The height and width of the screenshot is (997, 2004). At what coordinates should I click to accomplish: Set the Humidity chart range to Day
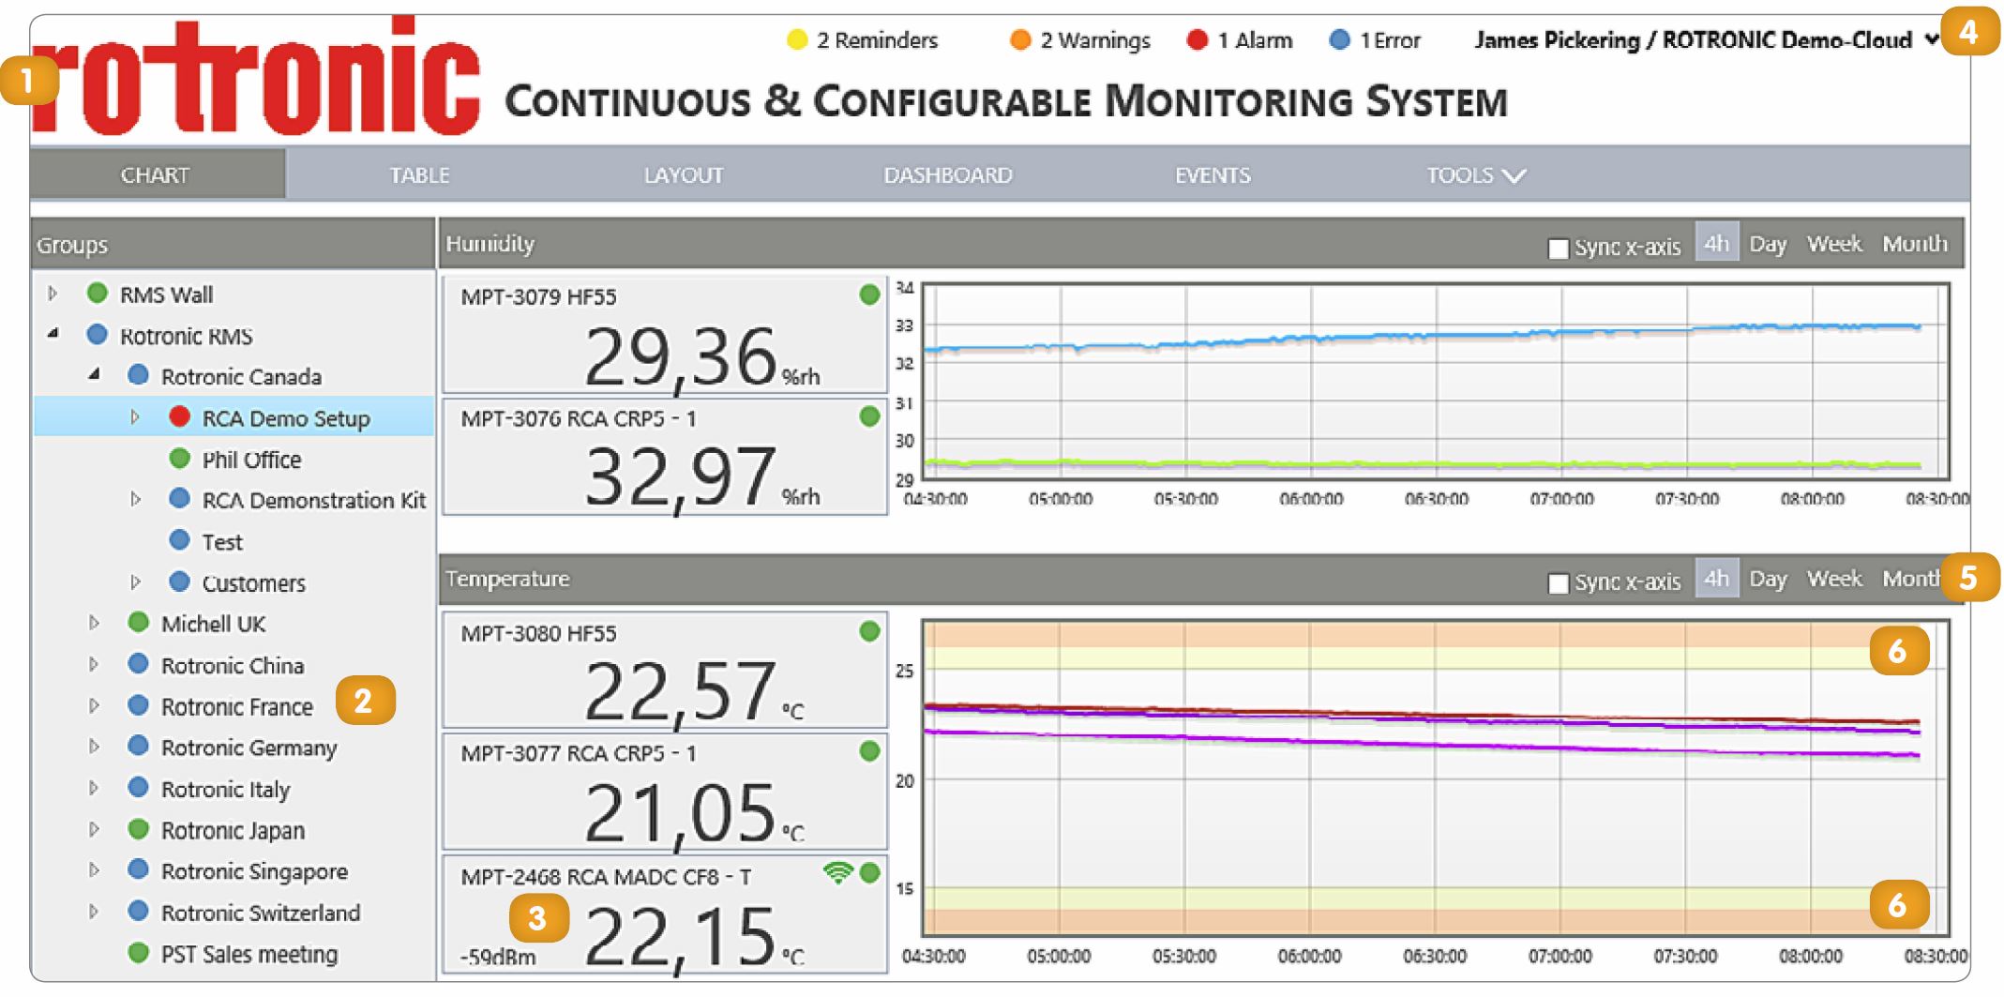[x=1768, y=244]
